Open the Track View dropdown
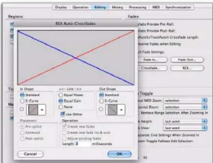 click(185, 128)
